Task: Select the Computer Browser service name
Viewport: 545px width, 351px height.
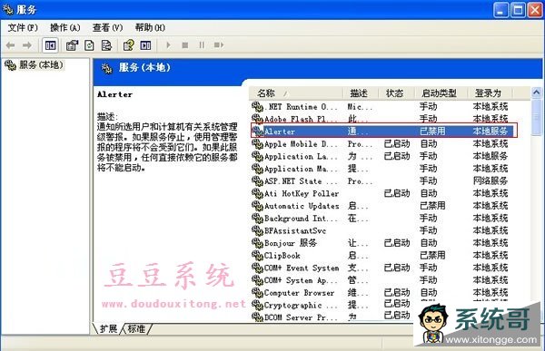Action: click(x=299, y=293)
